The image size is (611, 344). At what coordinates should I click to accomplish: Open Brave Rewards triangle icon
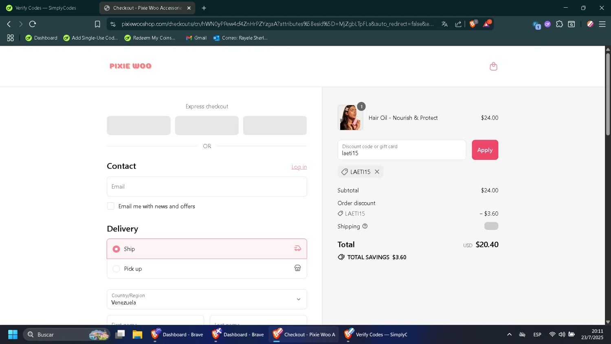pyautogui.click(x=487, y=24)
